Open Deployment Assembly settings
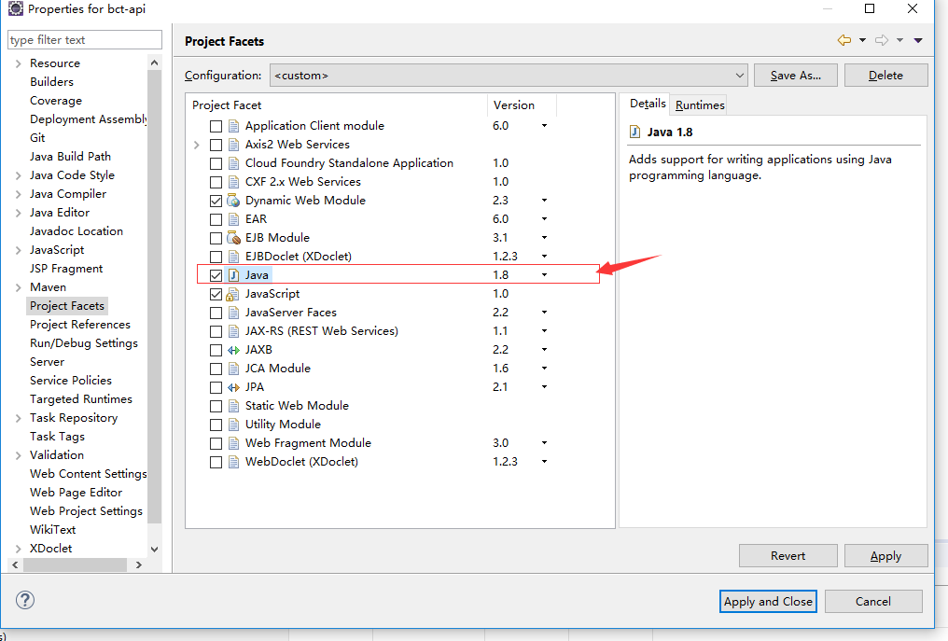Viewport: 948px width, 641px height. (89, 119)
